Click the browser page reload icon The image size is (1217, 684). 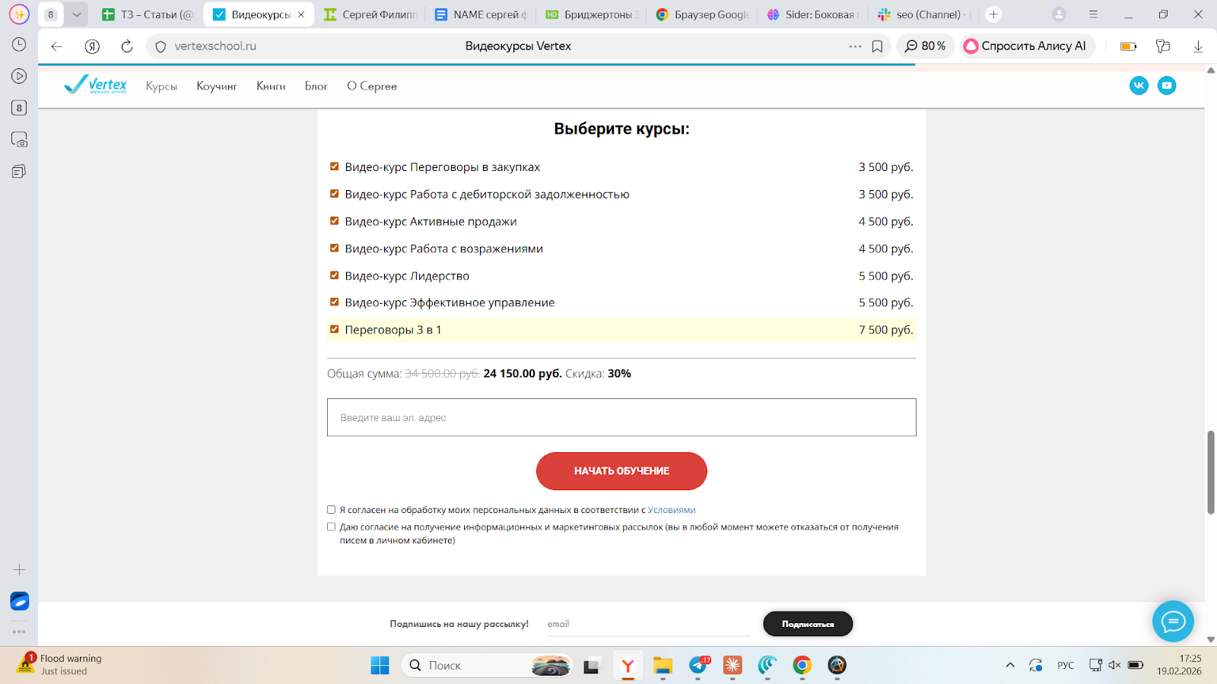(x=127, y=46)
